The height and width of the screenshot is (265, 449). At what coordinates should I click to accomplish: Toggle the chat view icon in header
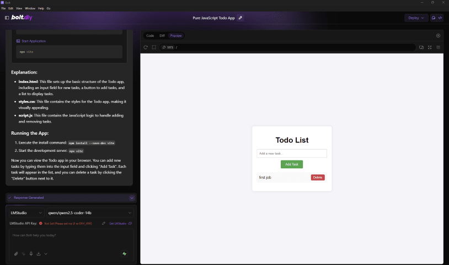pos(434,18)
